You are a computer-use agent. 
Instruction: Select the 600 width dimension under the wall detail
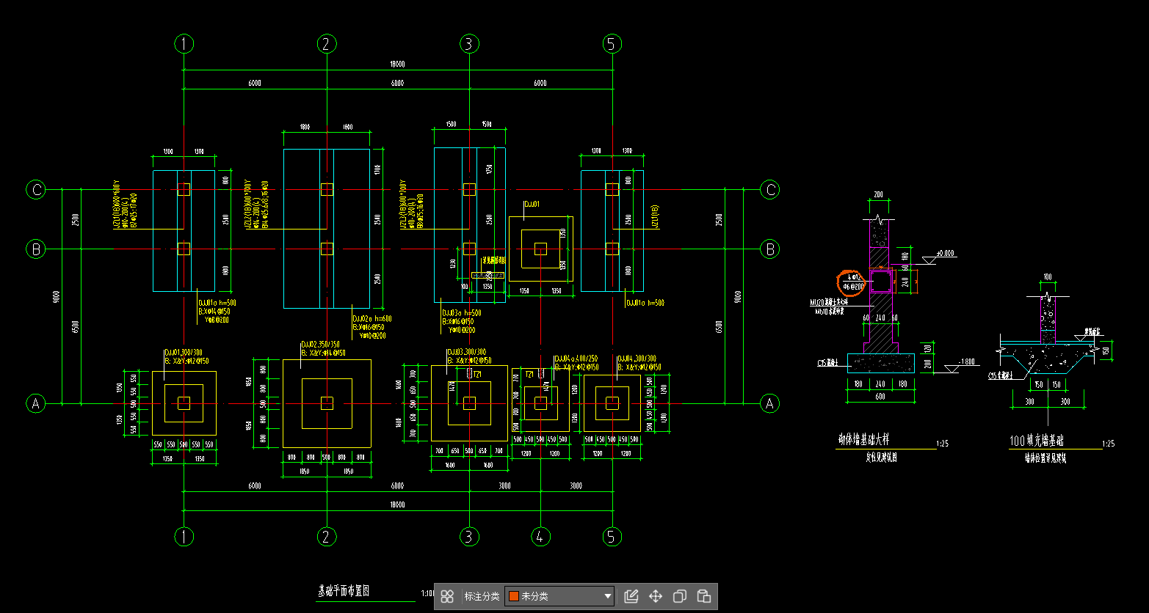point(880,397)
